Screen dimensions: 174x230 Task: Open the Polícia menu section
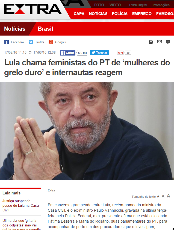(x=120, y=14)
